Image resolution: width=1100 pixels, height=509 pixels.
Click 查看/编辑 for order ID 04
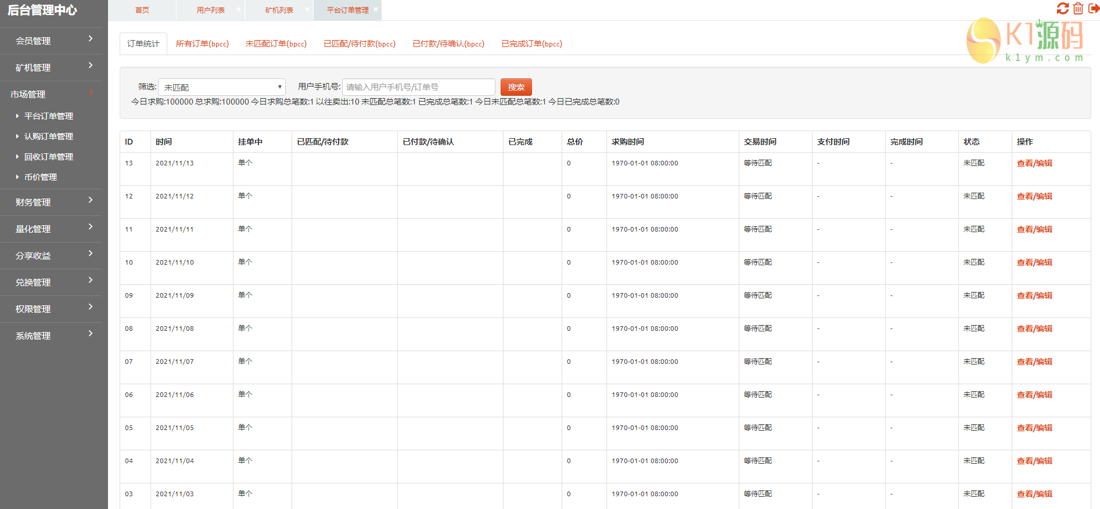[x=1034, y=461]
